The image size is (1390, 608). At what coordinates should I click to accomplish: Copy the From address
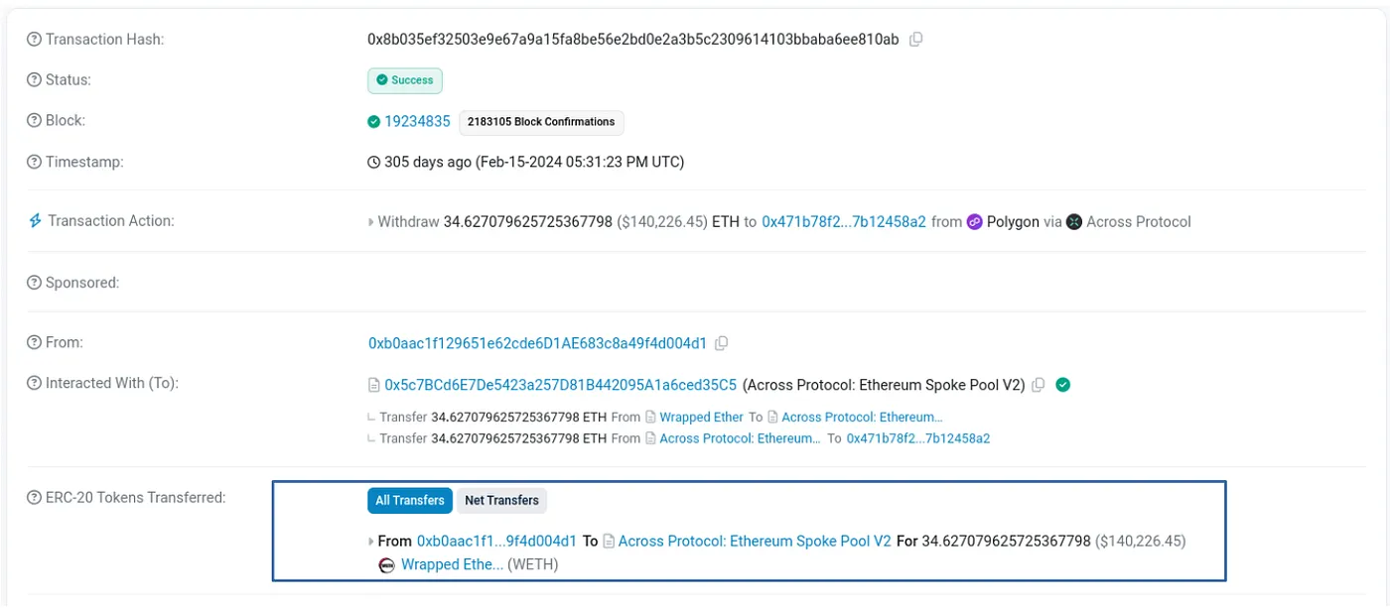(721, 341)
